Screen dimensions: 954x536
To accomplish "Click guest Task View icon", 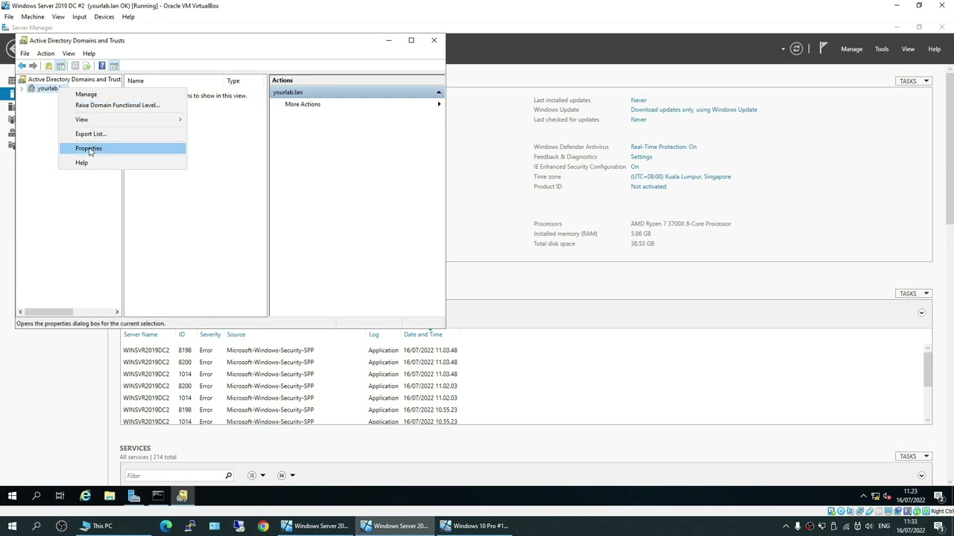I will [60, 496].
